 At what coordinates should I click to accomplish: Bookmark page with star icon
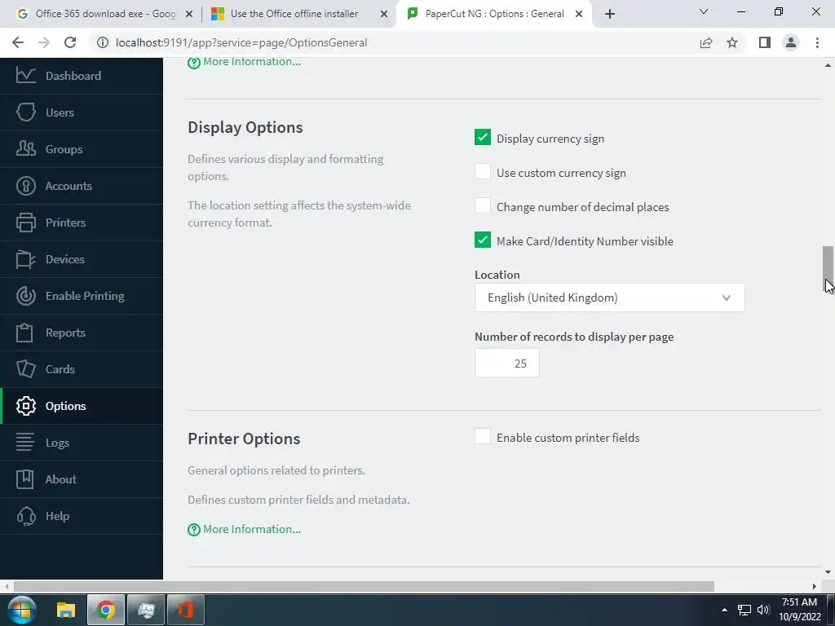(x=732, y=42)
